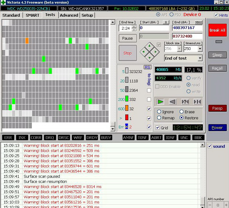
Task: Click the BBK error indicator
Action: [198, 137]
